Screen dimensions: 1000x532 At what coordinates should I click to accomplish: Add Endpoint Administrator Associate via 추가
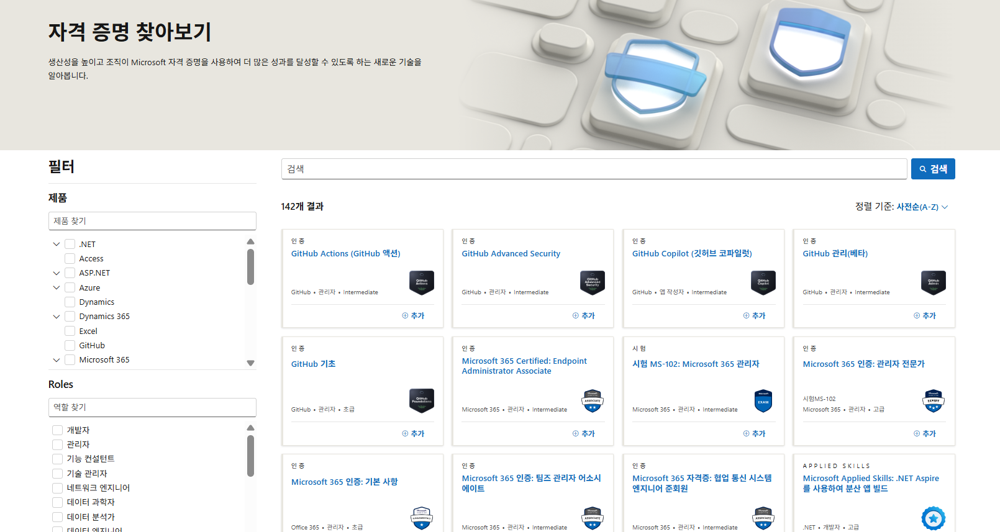(x=584, y=433)
